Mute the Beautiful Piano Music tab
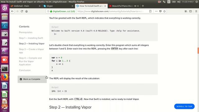The width and height of the screenshot is (199, 112). [x=135, y=6]
